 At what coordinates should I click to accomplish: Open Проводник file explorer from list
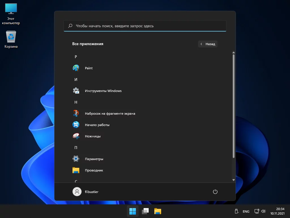click(x=94, y=170)
